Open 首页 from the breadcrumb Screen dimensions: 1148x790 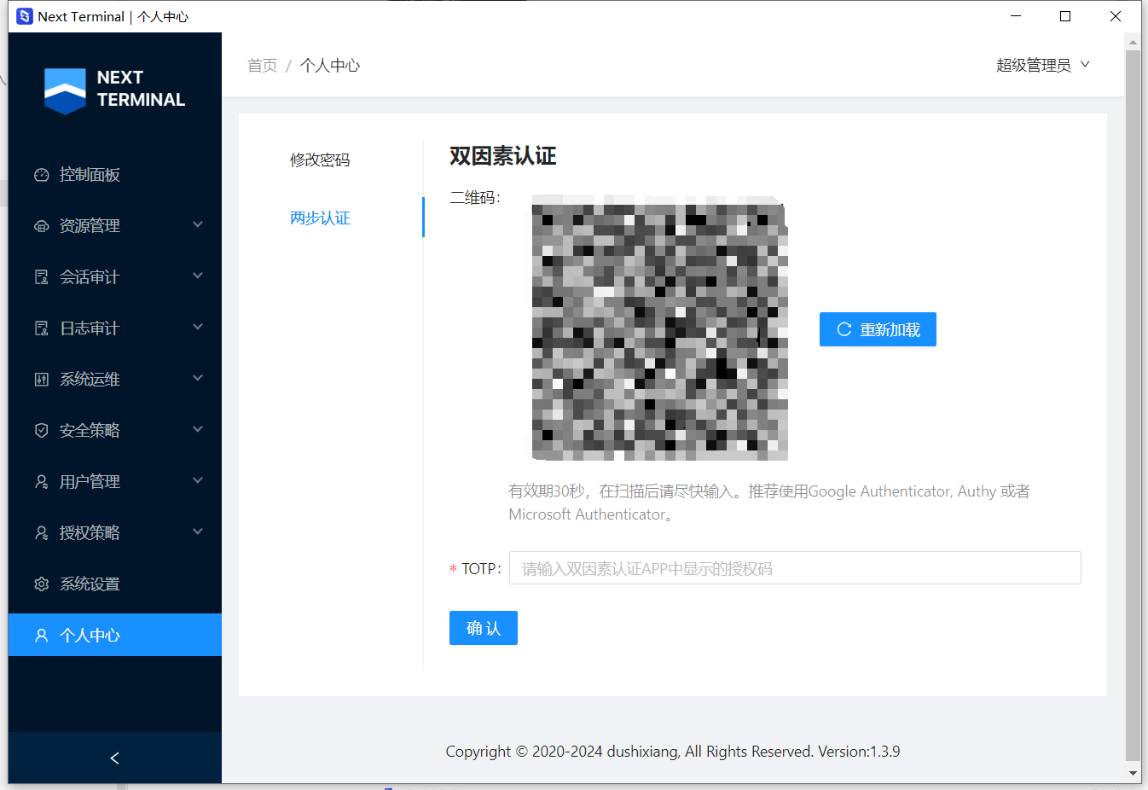click(262, 65)
